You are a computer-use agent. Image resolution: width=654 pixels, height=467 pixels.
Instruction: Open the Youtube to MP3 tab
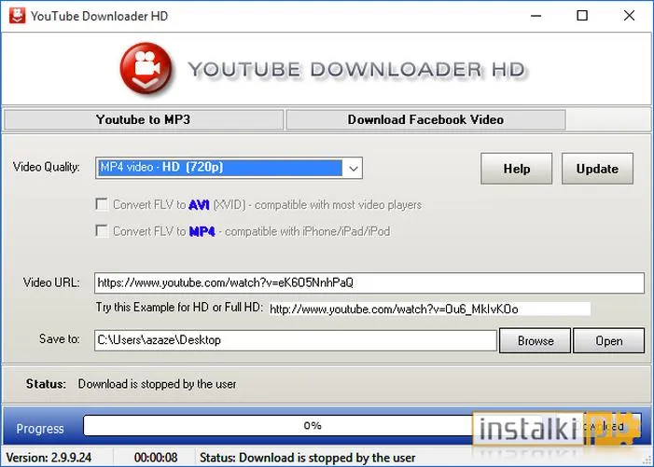tap(143, 119)
